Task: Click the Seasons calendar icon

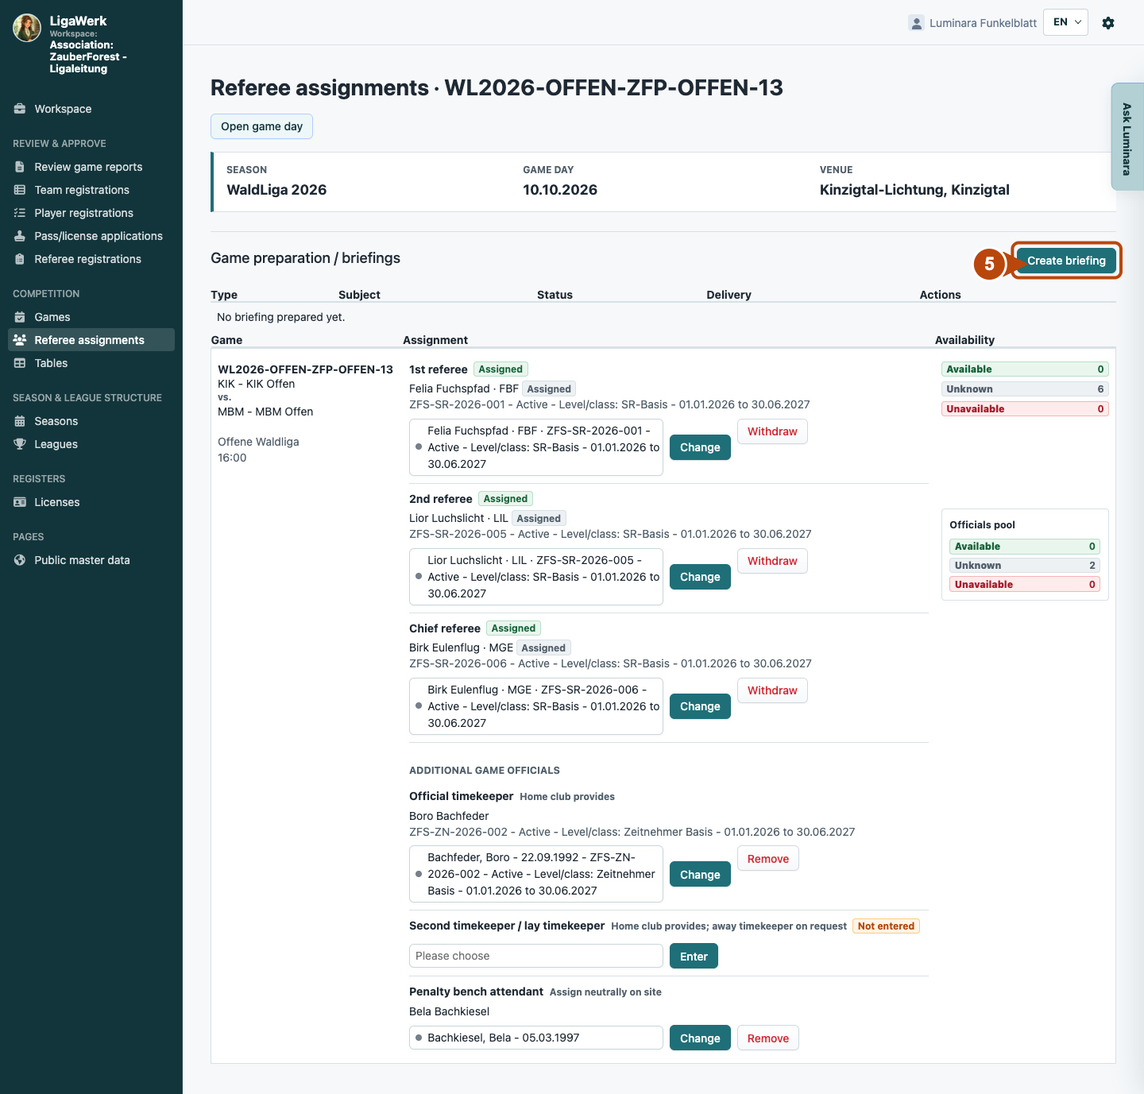Action: click(x=20, y=421)
